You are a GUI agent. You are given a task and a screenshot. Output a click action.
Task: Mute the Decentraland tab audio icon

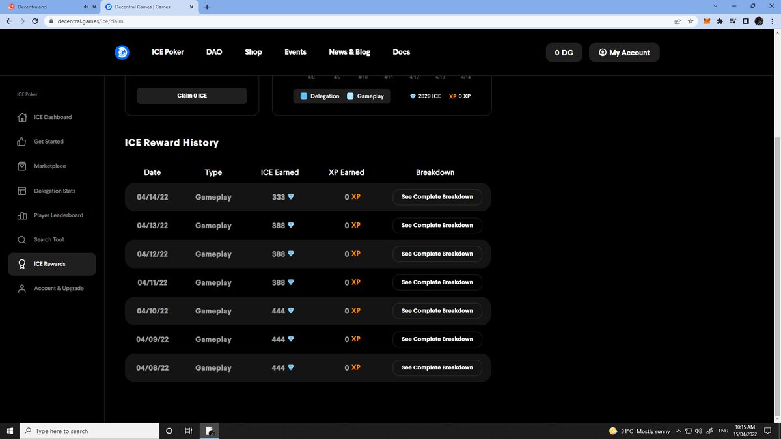86,7
